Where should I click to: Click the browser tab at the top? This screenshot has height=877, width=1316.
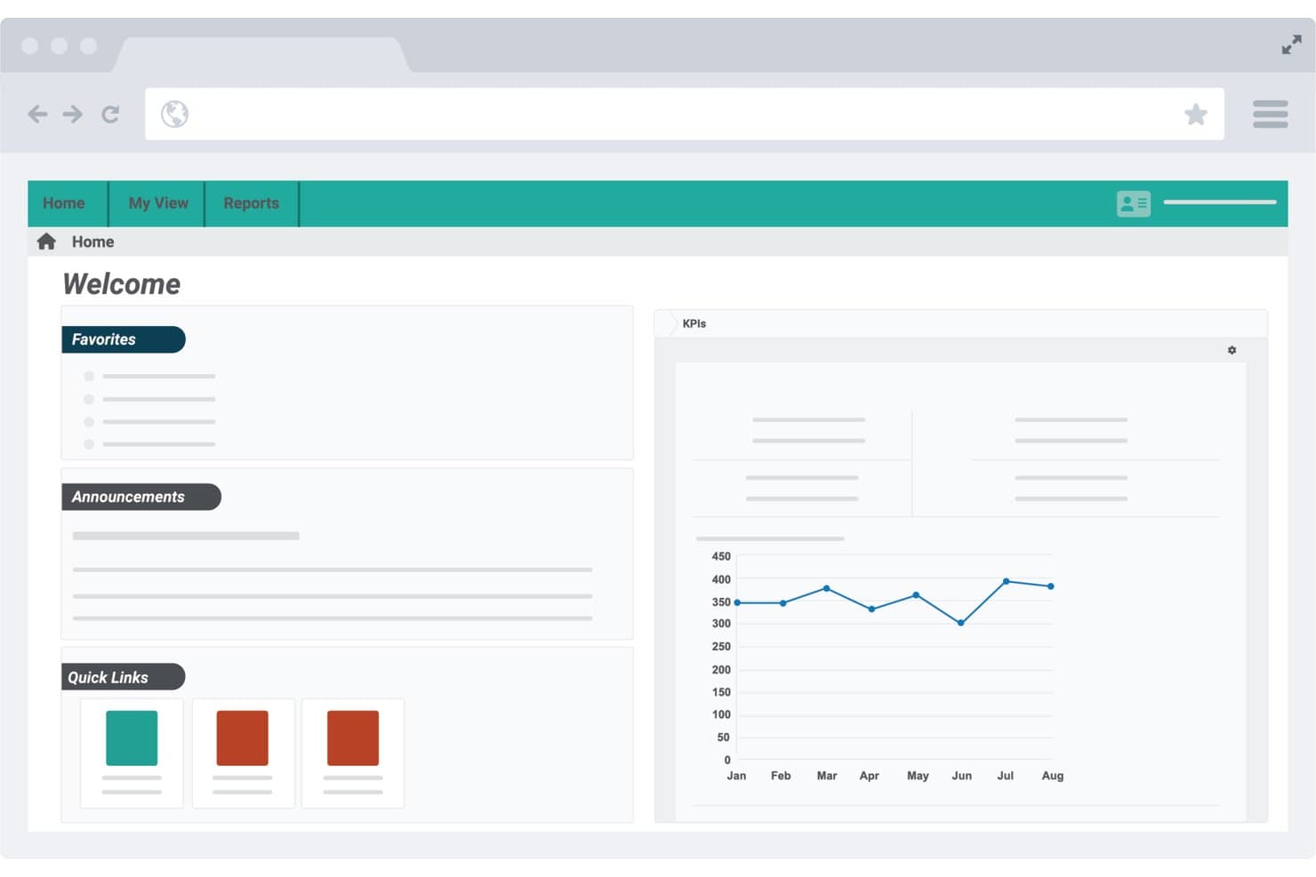coord(262,54)
